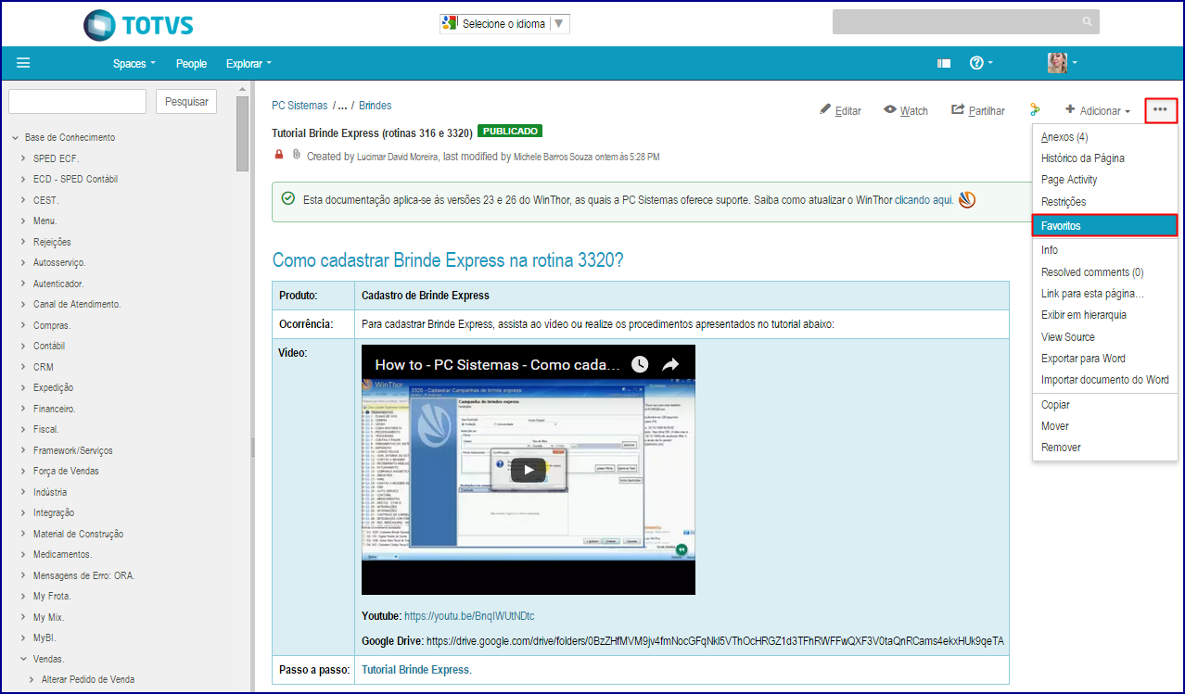Select Favoritos menu item
Viewport: 1185px width, 694px height.
pos(1104,225)
